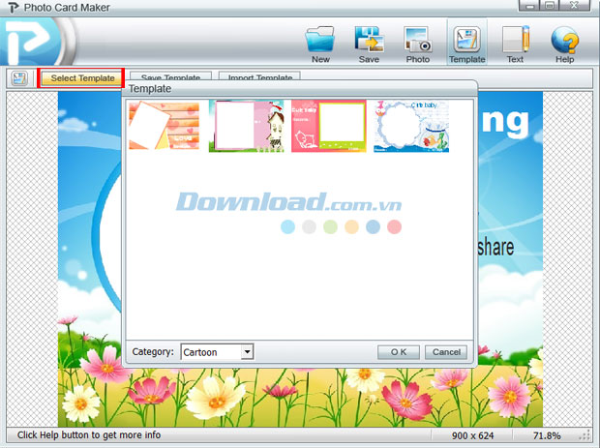Viewport: 600px width, 448px height.
Task: Click the Category field showing Cartoon
Action: [210, 352]
